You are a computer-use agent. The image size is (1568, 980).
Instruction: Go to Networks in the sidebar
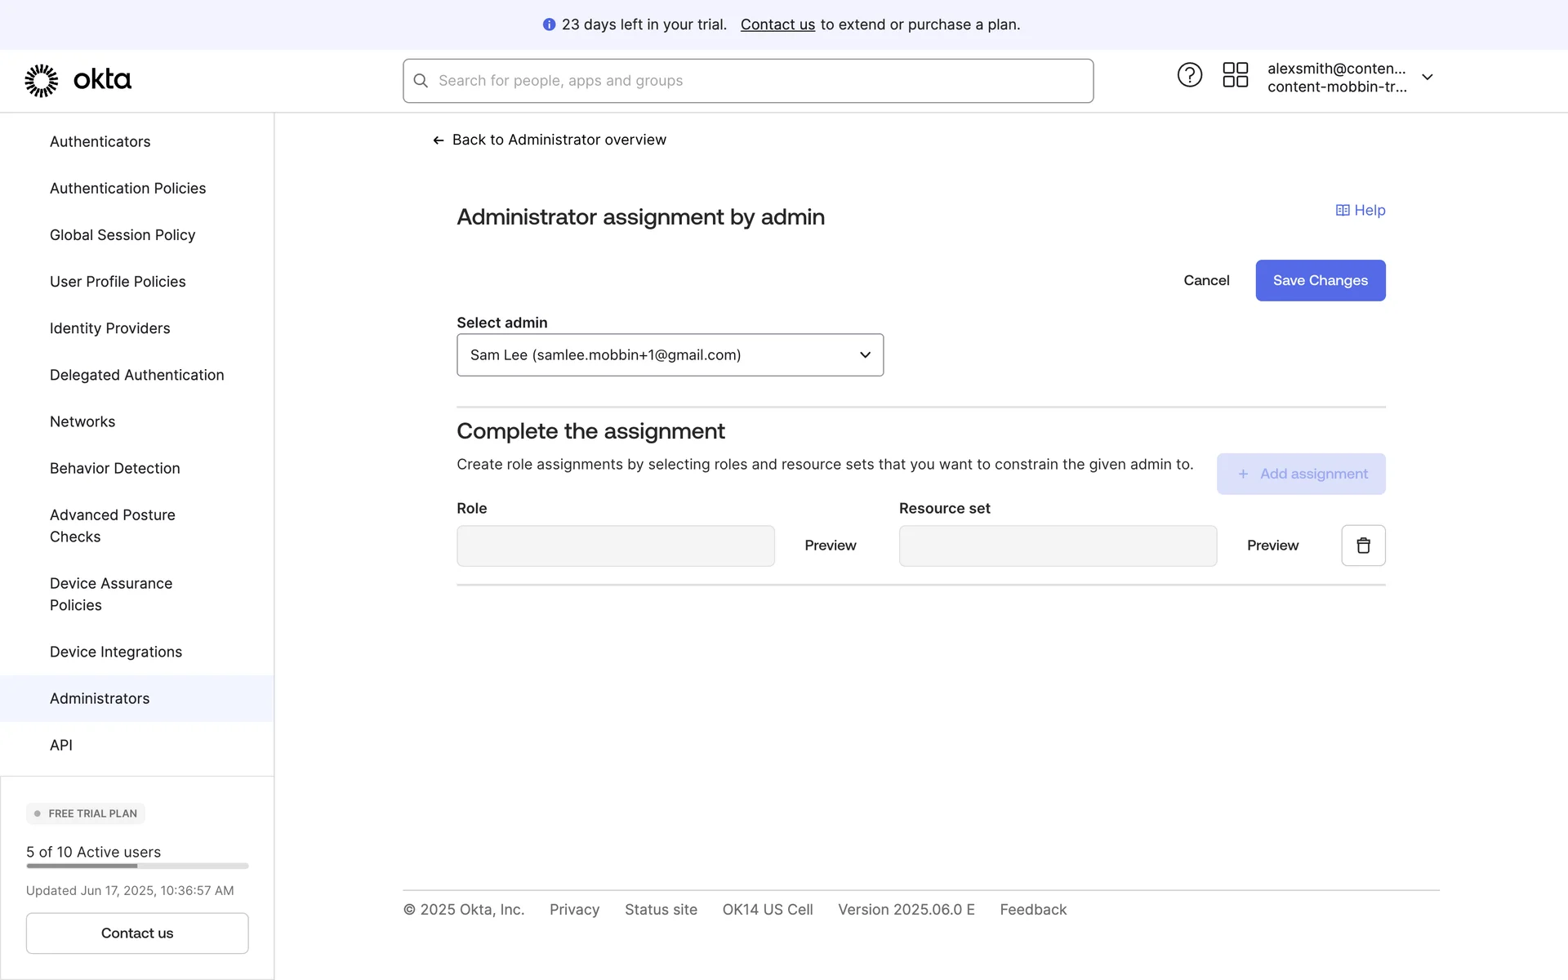coord(82,421)
